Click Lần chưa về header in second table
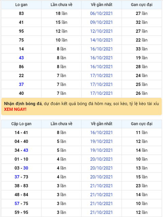 [x=61, y=124]
